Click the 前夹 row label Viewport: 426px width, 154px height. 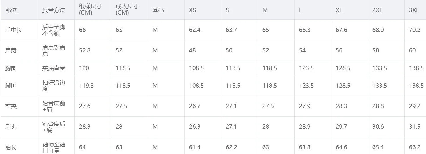coord(11,106)
